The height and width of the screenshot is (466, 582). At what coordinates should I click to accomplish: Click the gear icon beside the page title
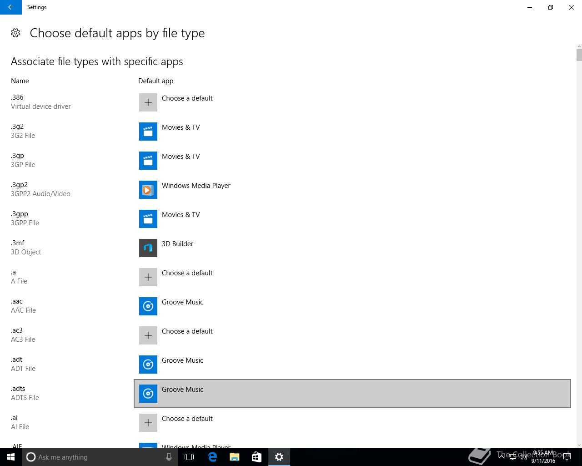pos(15,33)
